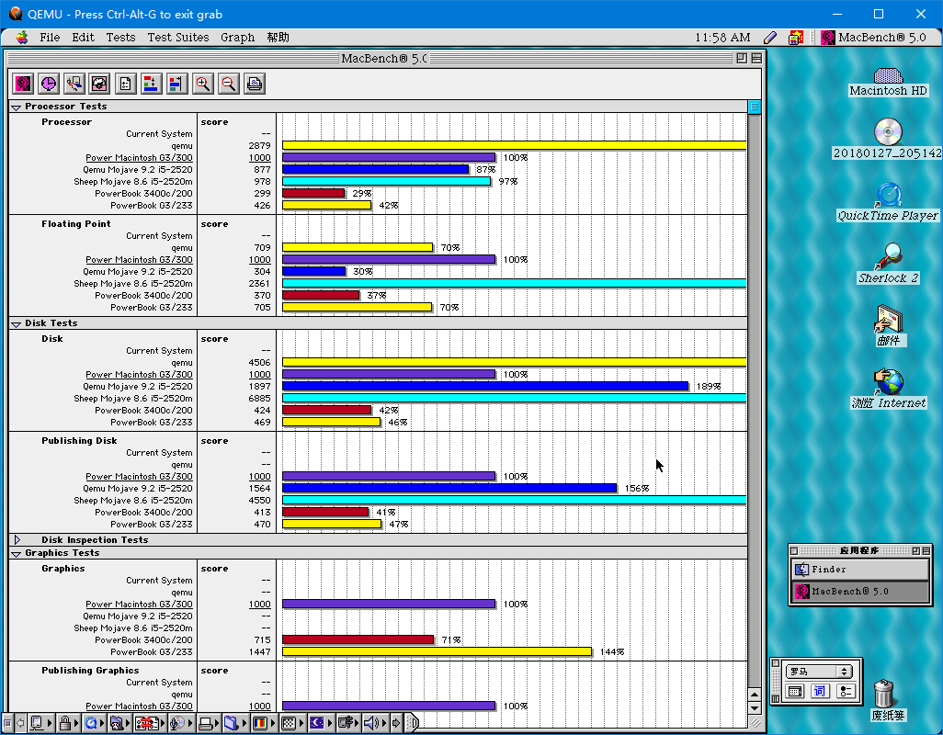
Task: Select MacBench 5.0 in application palette
Action: pos(859,592)
